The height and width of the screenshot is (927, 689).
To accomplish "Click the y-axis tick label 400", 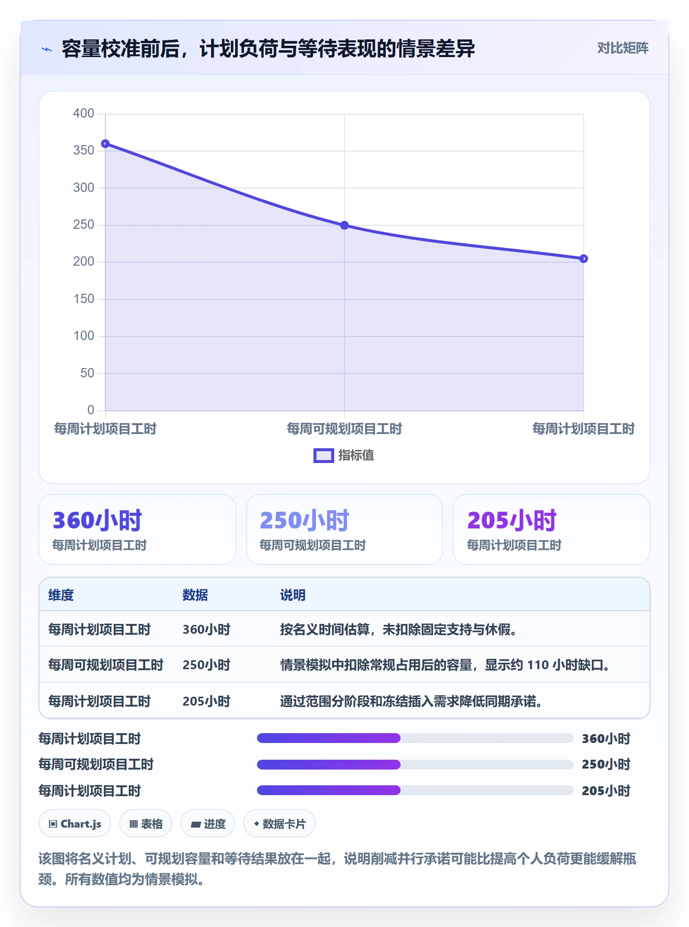I will point(84,114).
